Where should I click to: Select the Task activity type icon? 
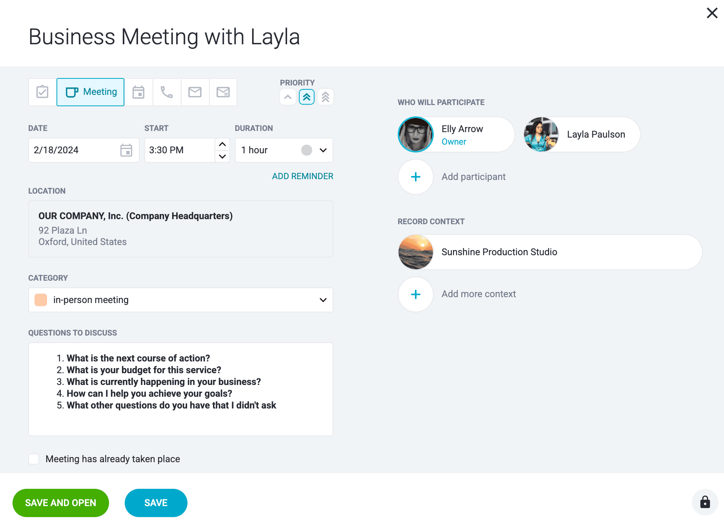click(x=42, y=92)
